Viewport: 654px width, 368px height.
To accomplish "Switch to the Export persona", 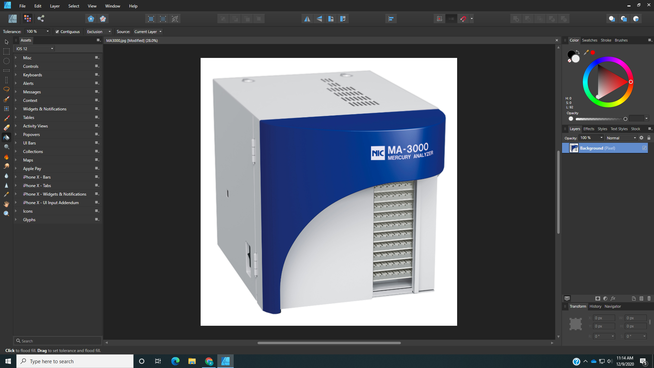I will click(41, 19).
